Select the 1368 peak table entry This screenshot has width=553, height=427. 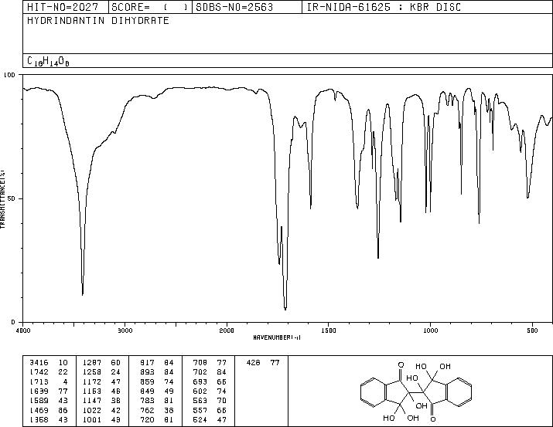(x=49, y=419)
